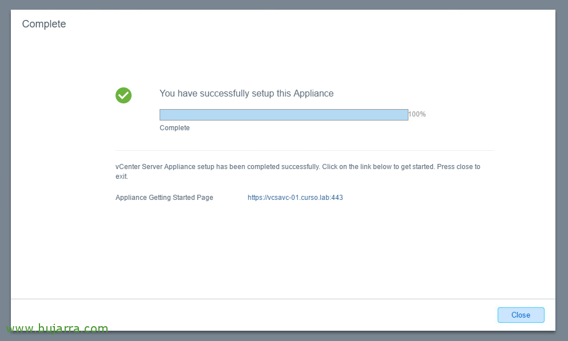This screenshot has height=341, width=568.
Task: Click the "vCenter Server Appliance setup" sentence start
Action: point(165,167)
